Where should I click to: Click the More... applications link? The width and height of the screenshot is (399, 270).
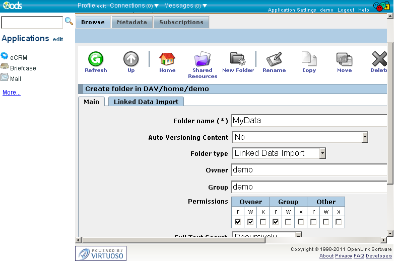click(x=12, y=93)
